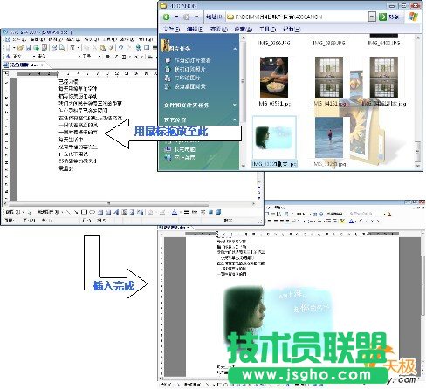Screen dimensions: 426x389
Task: Open the 帮助(H) menu in Explorer
Action: point(292,29)
